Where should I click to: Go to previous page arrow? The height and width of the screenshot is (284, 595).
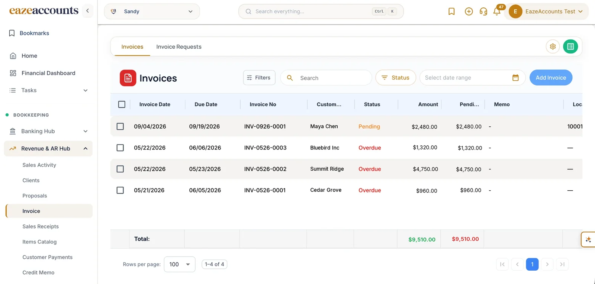[517, 264]
